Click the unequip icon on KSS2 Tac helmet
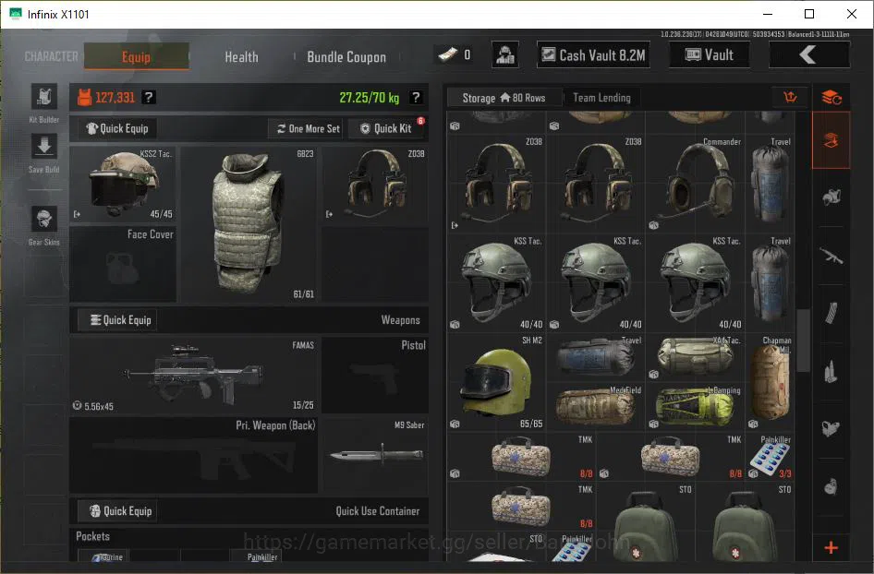Screen dimensions: 874x574 (77, 214)
